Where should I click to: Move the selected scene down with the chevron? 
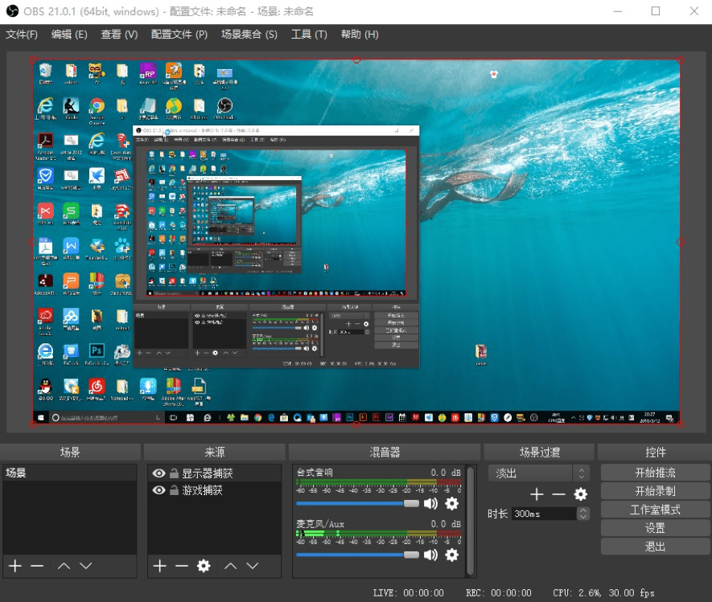pyautogui.click(x=86, y=566)
